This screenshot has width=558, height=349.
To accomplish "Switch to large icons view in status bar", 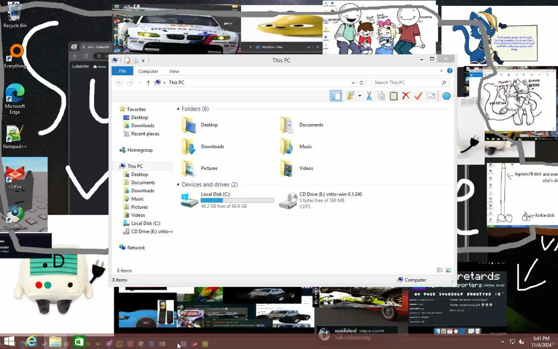I will click(448, 270).
